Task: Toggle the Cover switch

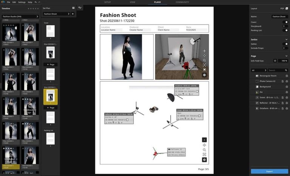Action: 285,22
